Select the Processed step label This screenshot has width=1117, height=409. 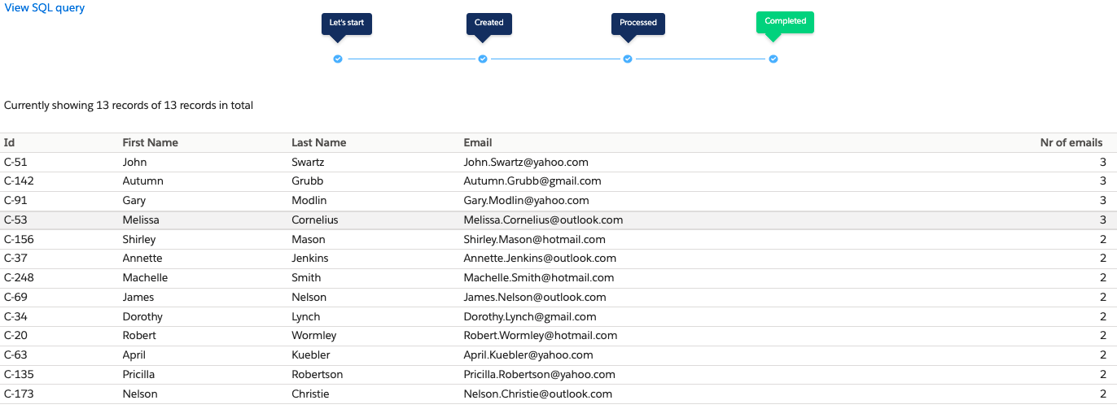[x=638, y=23]
